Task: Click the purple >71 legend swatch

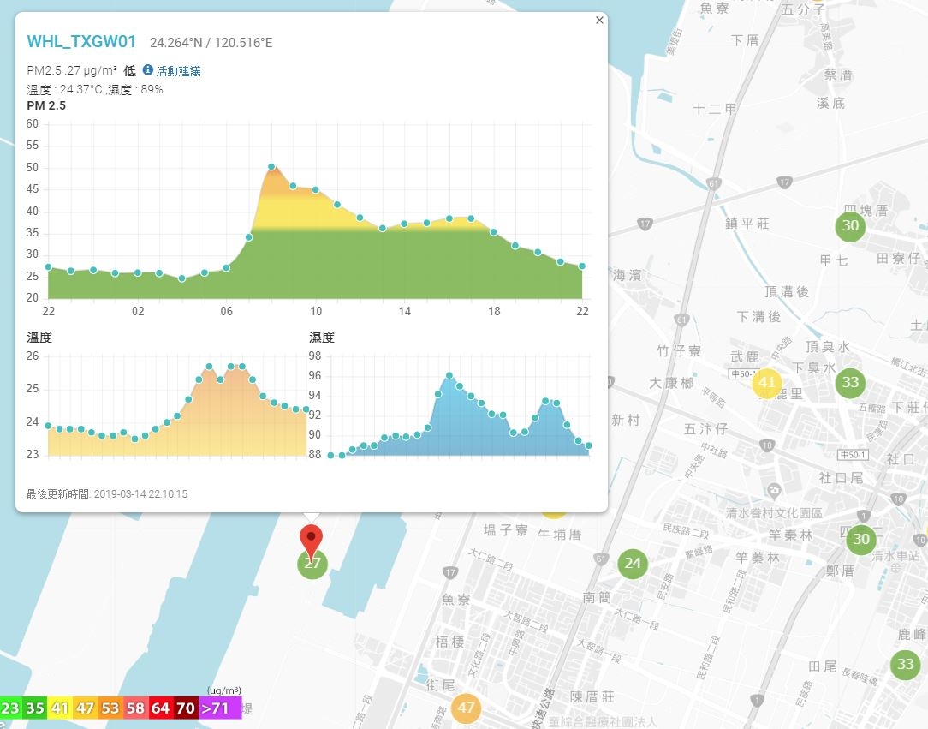Action: coord(219,708)
